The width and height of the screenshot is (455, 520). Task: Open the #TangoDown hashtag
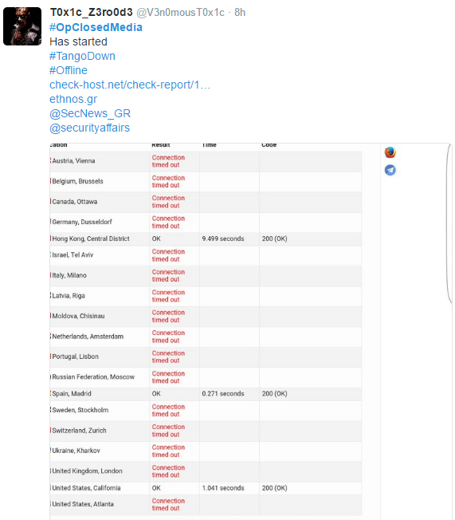(82, 56)
